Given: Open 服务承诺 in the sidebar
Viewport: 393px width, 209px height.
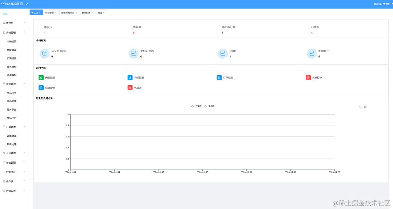Looking at the screenshot, I should (x=12, y=110).
